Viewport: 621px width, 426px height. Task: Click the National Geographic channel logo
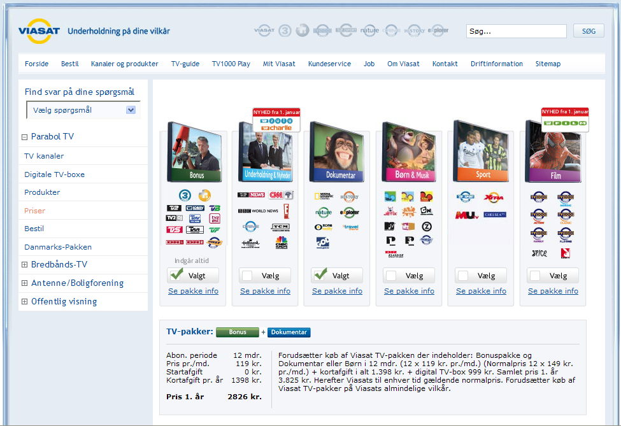[x=324, y=196]
